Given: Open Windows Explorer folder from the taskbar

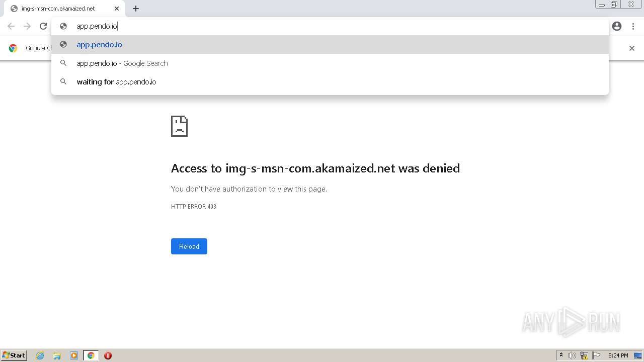Looking at the screenshot, I should [57, 355].
